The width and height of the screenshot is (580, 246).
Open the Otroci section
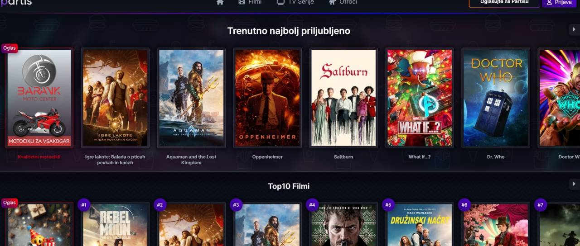coord(343,2)
